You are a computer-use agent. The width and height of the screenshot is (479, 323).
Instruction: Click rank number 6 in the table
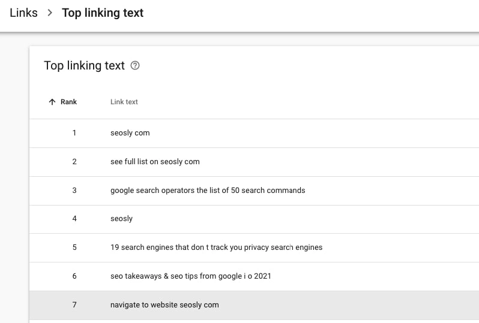[x=74, y=276]
